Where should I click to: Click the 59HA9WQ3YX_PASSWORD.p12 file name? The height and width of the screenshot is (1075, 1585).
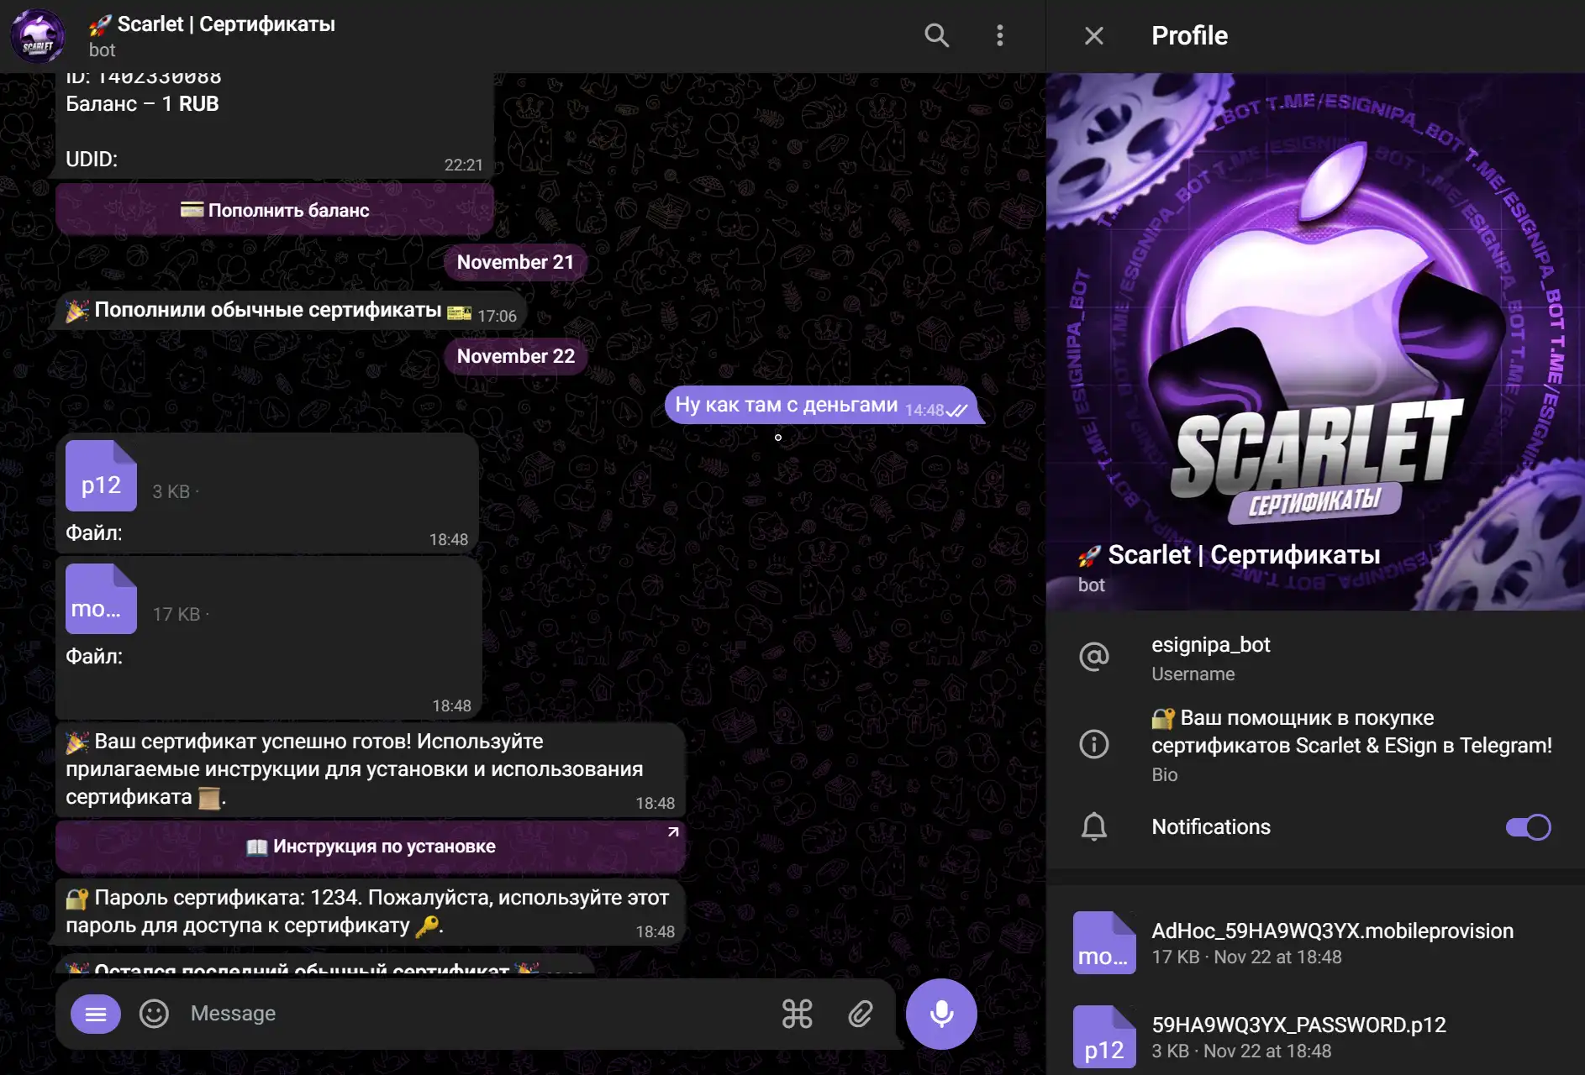click(1298, 1025)
